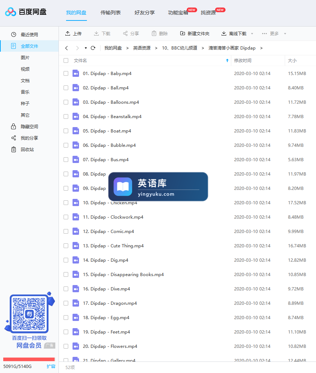Click the QR code membership ad image
Viewport: 316px width, 373px height.
point(29,313)
